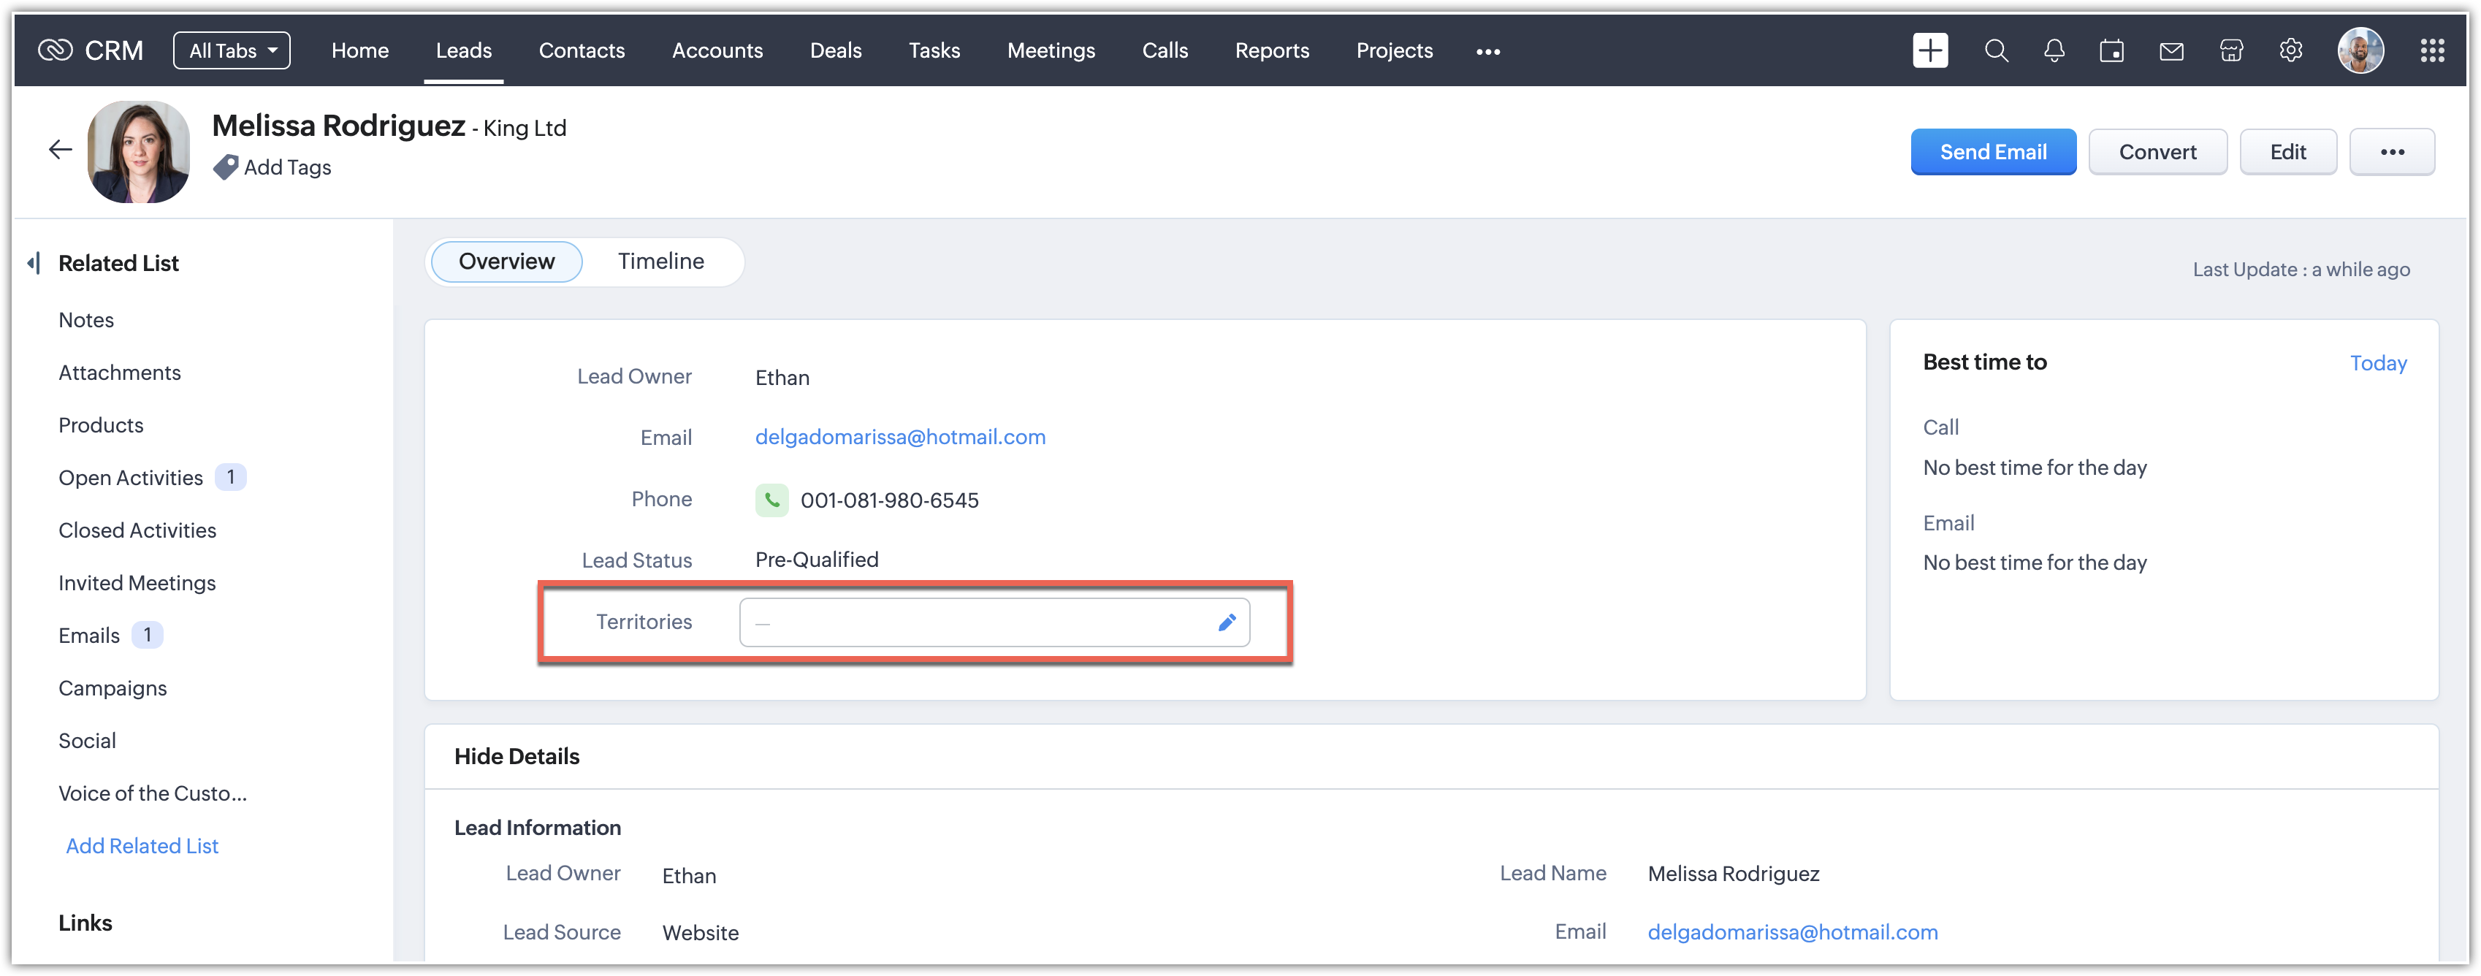Open the calendar icon in top bar
2481x976 pixels.
click(2111, 50)
